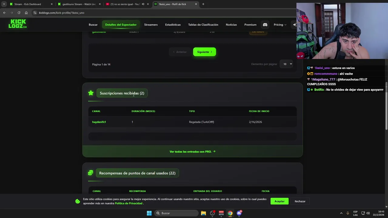Select Detalles del Espectador menu item

point(121,25)
